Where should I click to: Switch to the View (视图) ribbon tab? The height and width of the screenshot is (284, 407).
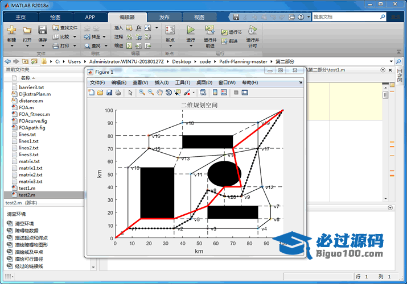[x=199, y=18]
